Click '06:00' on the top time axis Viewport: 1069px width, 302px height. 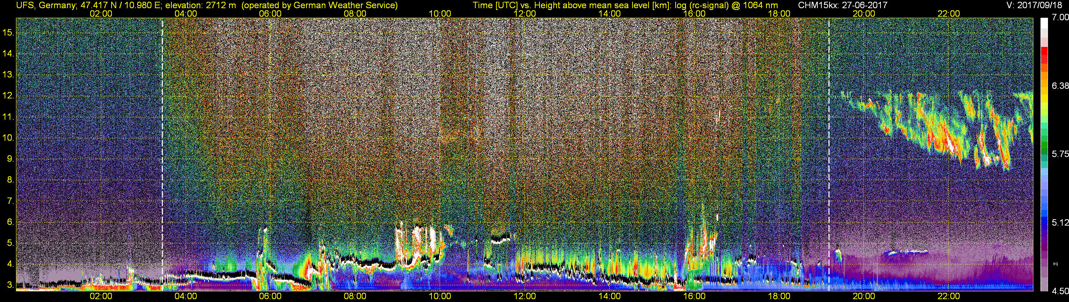[270, 14]
